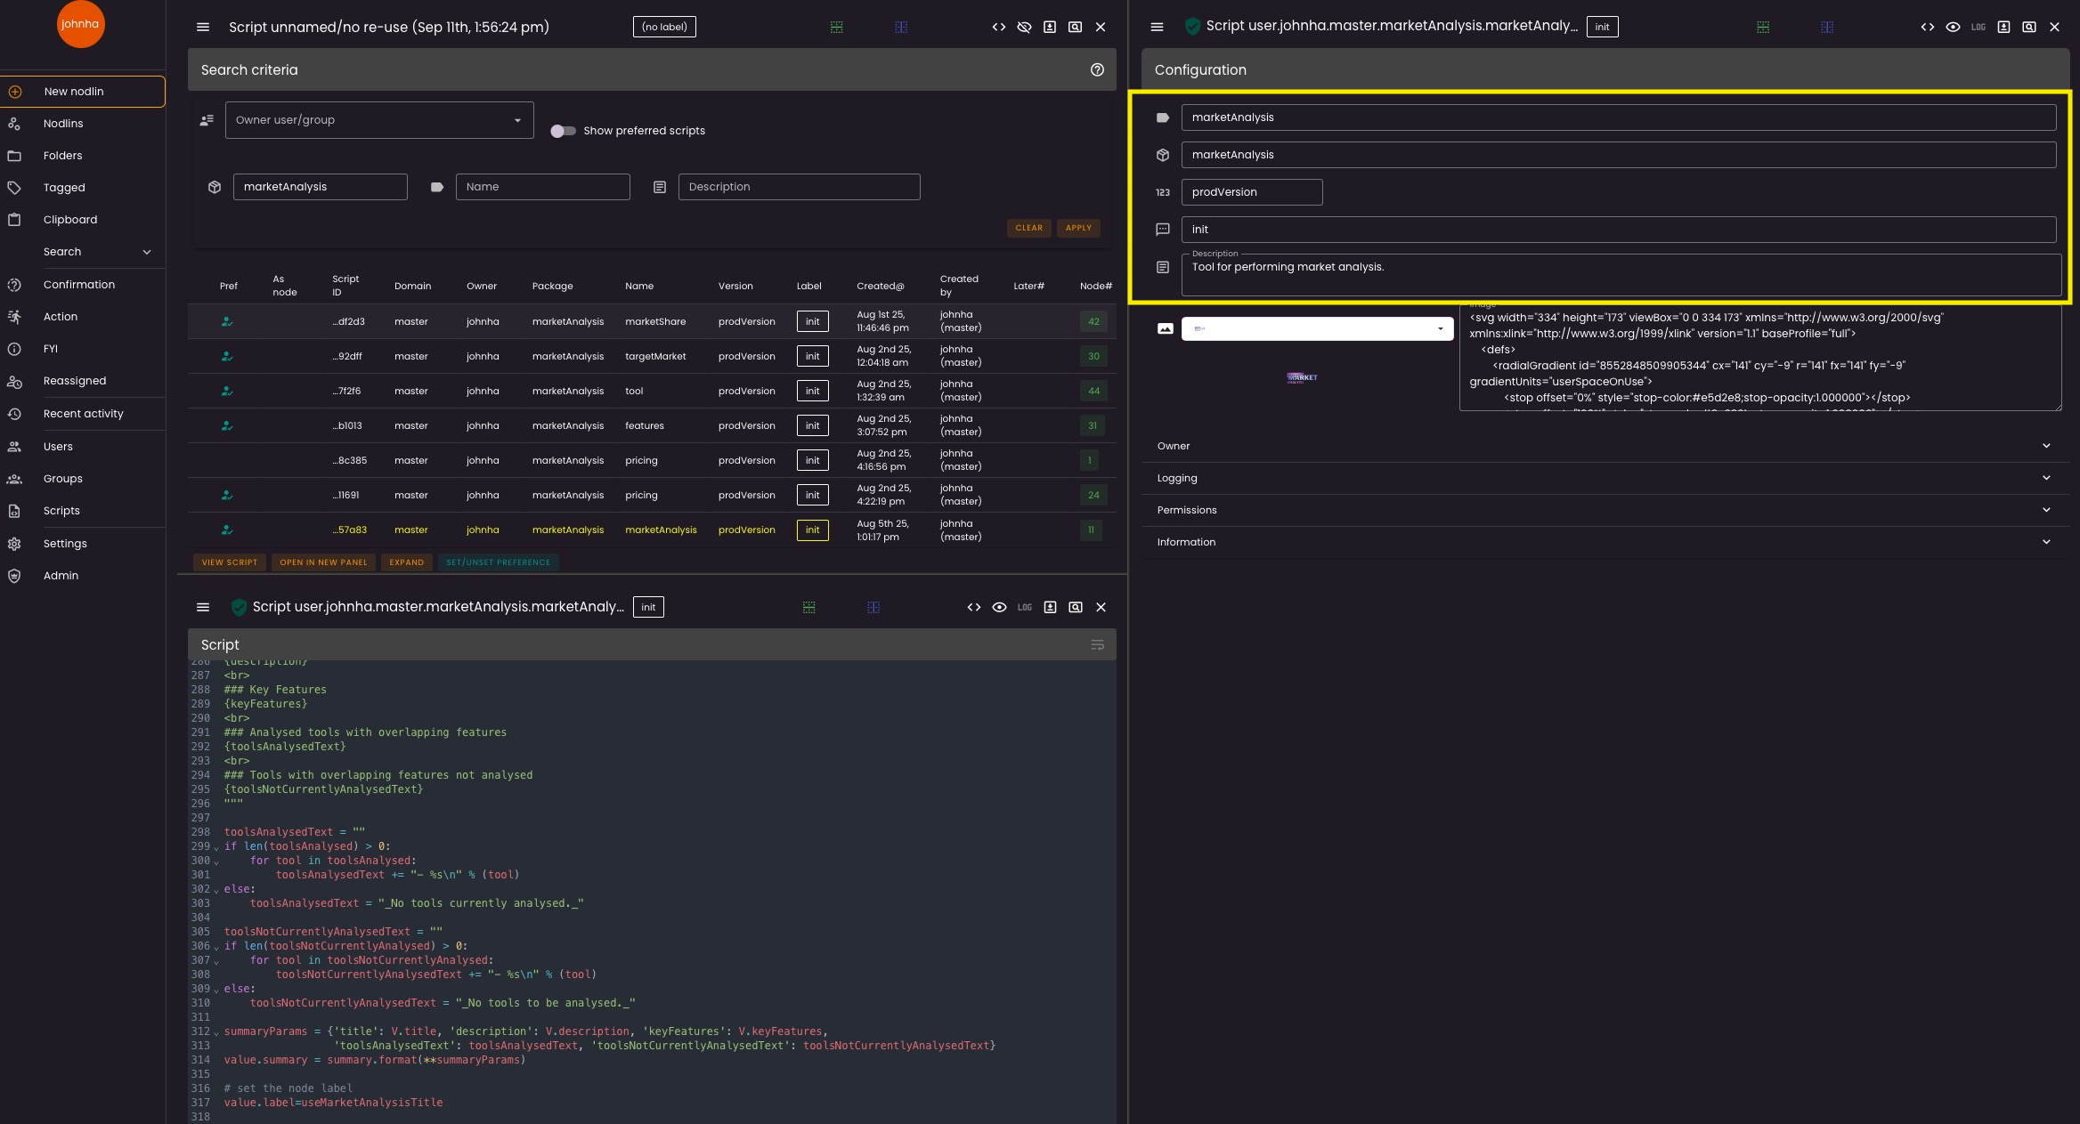Open the Owner user/group dropdown
Image resolution: width=2080 pixels, height=1124 pixels.
click(379, 120)
